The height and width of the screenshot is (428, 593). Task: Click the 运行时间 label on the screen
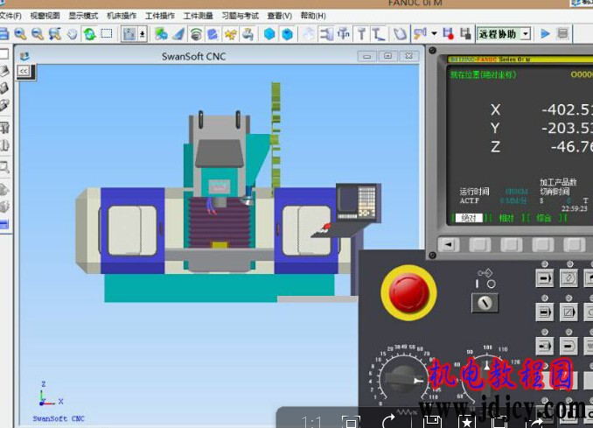tap(474, 192)
